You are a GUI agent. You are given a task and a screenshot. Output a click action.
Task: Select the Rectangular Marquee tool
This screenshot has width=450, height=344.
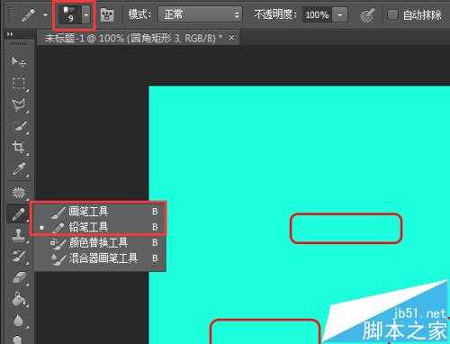point(19,83)
